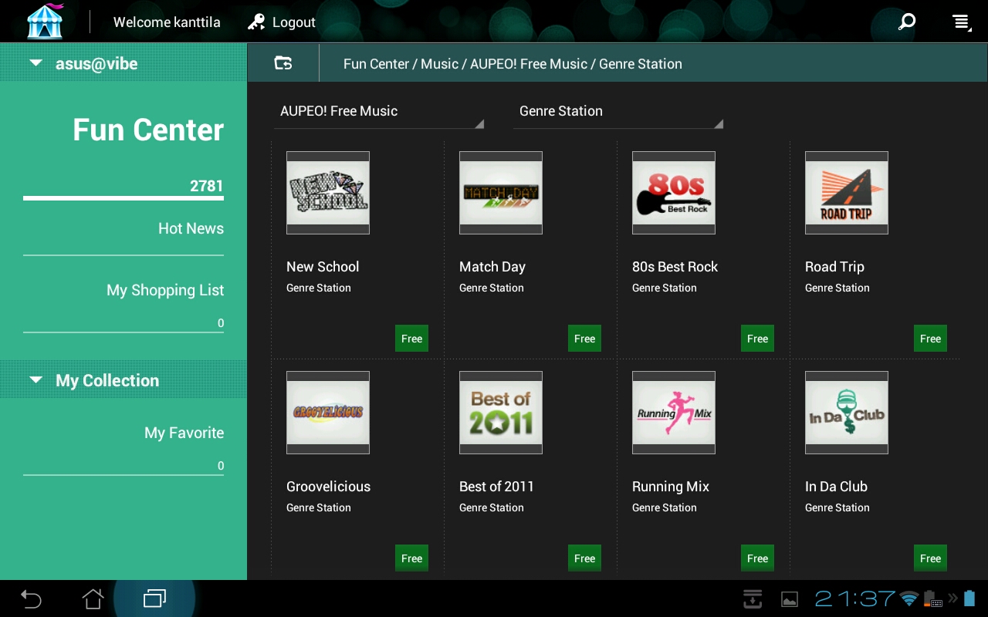Click the Free button for In Da Club
This screenshot has width=988, height=617.
click(x=931, y=558)
